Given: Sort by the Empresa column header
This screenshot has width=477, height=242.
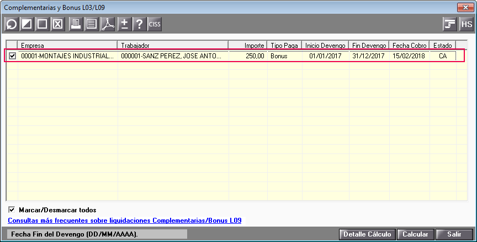Looking at the screenshot, I should 67,45.
